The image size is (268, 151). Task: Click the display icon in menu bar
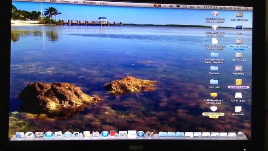pyautogui.click(x=178, y=7)
